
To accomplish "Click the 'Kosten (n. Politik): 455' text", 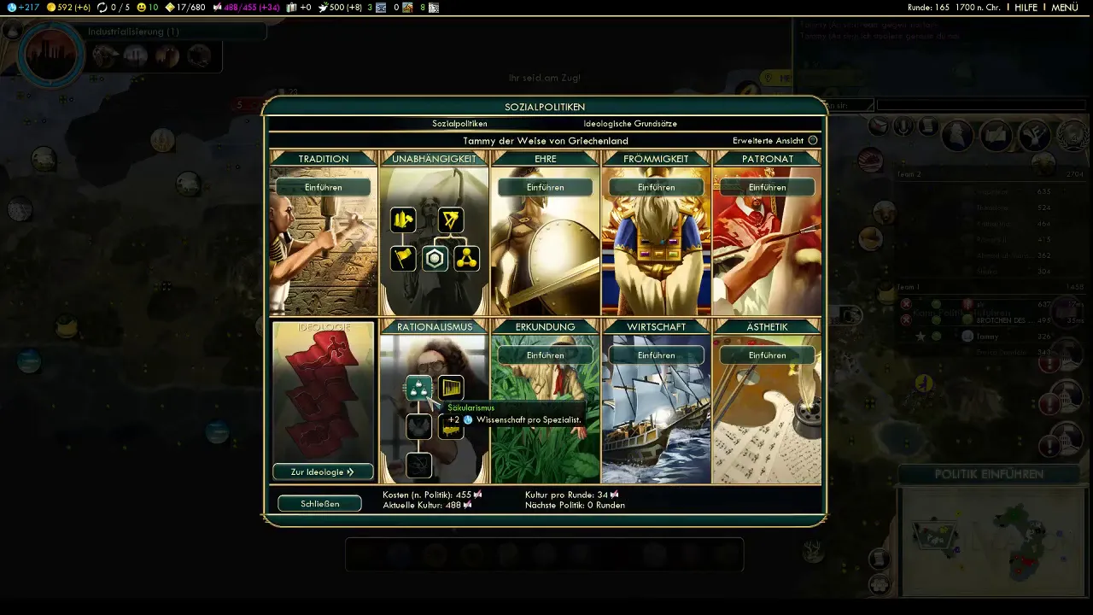I will [432, 495].
